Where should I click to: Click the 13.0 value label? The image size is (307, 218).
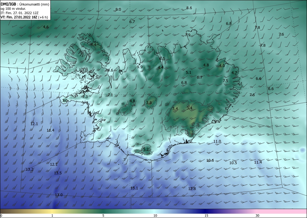[x=59, y=195]
